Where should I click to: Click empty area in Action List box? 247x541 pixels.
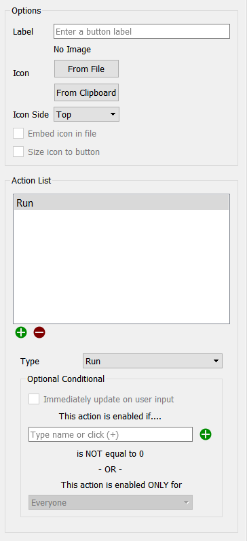point(121,266)
